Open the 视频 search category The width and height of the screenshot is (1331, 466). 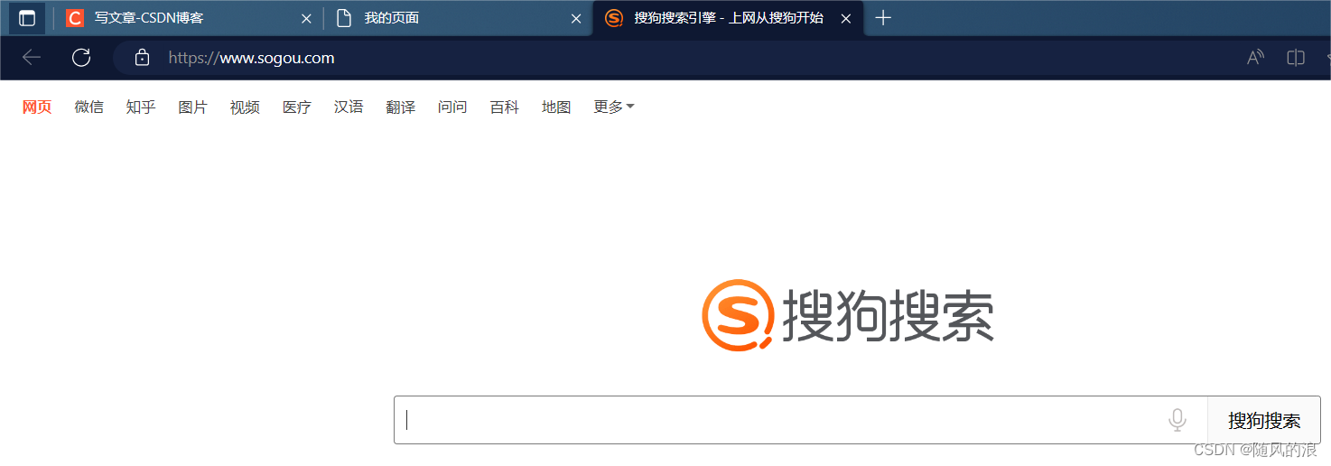[245, 107]
